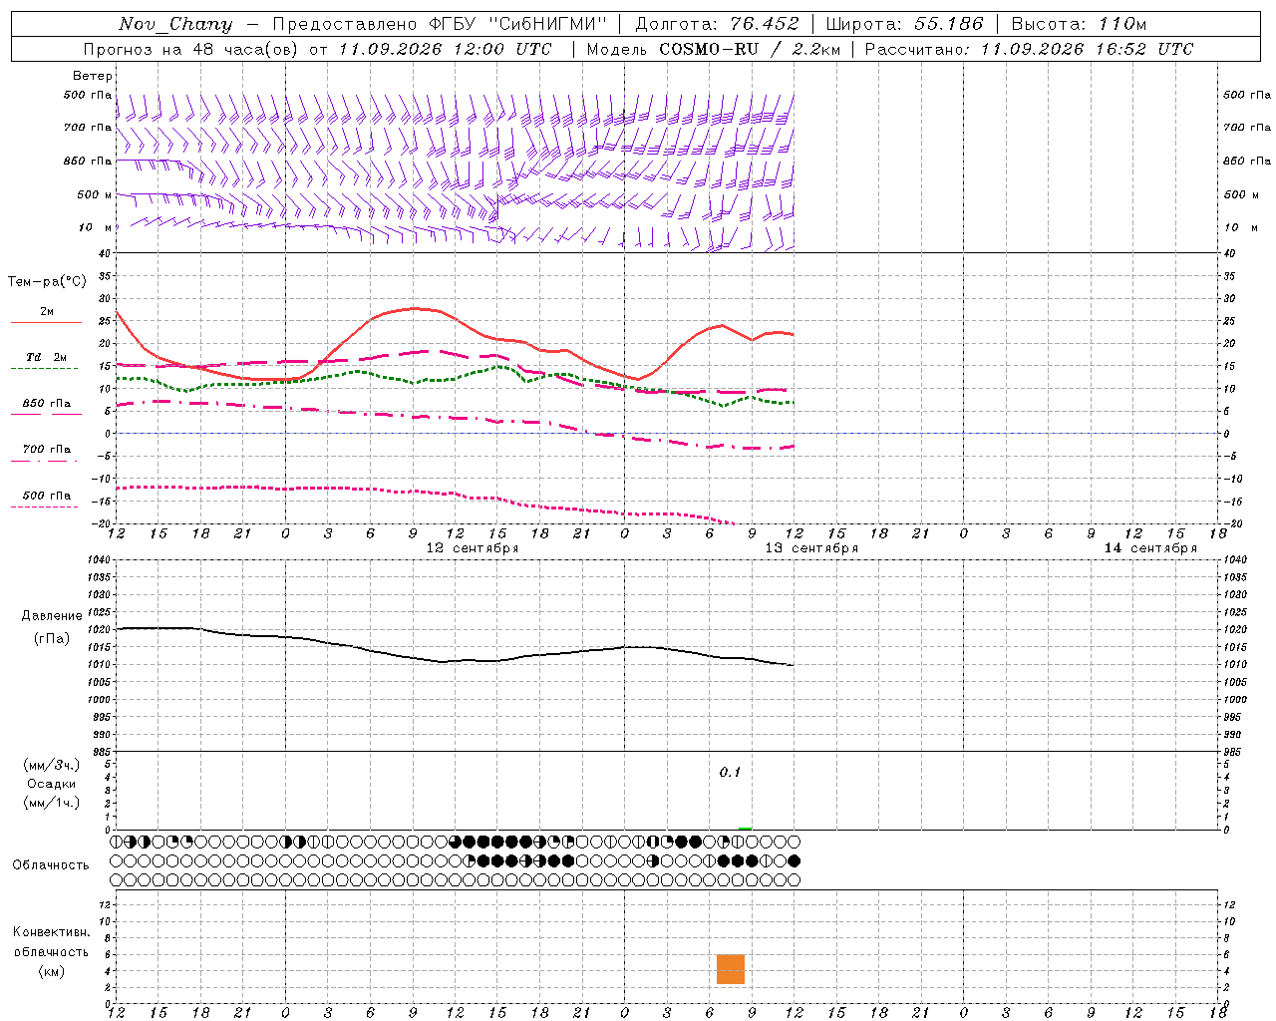Click the red 2м temperature legend line
The height and width of the screenshot is (1021, 1276).
click(46, 322)
